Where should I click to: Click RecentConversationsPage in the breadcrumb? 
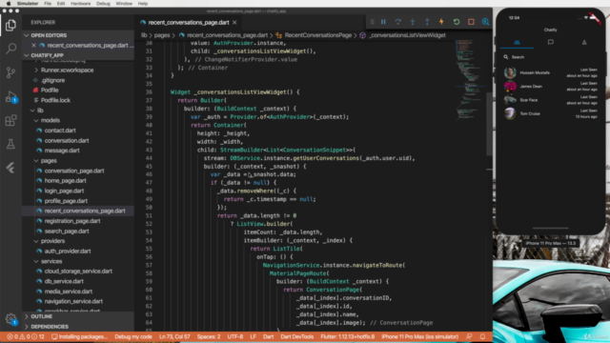(317, 35)
